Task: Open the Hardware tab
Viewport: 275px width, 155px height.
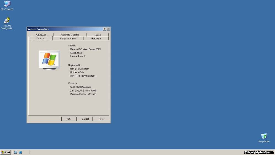Action: (96, 39)
